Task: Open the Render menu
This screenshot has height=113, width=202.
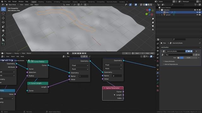Action: 15,2
